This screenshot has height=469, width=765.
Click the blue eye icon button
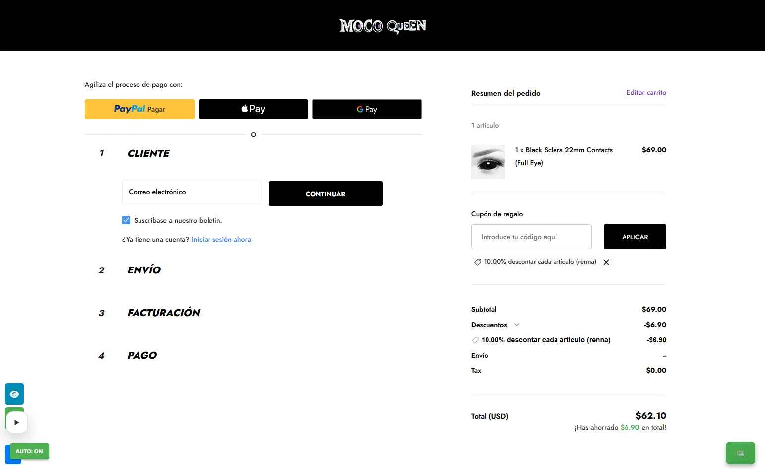point(14,394)
